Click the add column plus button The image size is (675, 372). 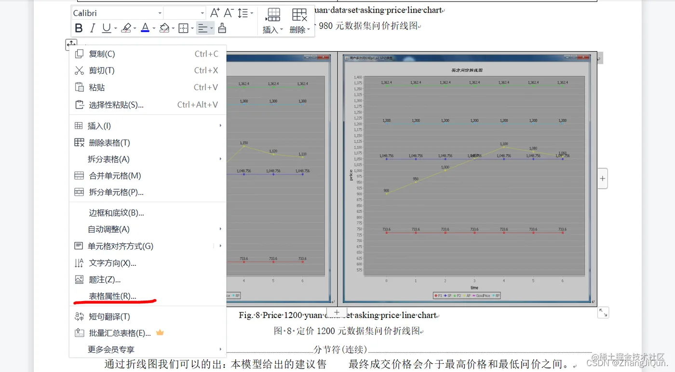click(x=602, y=179)
